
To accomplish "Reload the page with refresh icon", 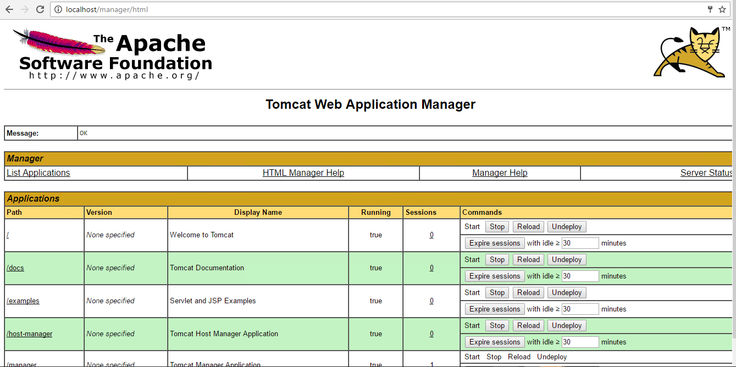I will pyautogui.click(x=40, y=9).
